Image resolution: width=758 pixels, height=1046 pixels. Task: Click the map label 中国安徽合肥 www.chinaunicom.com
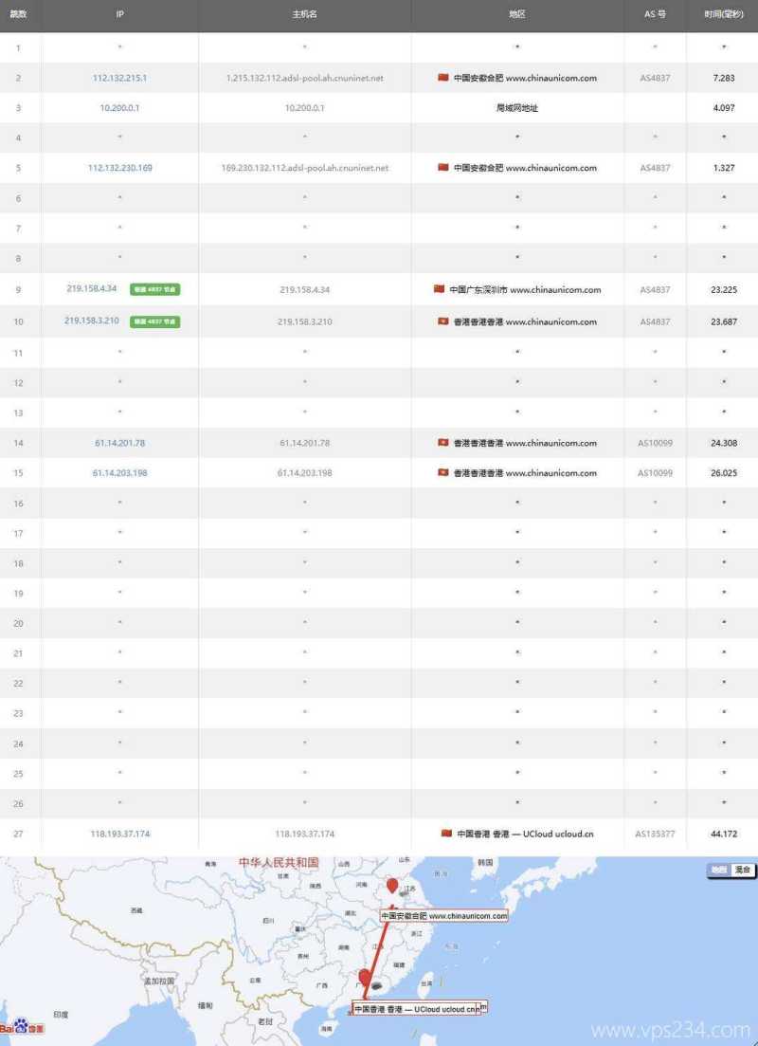pos(443,916)
